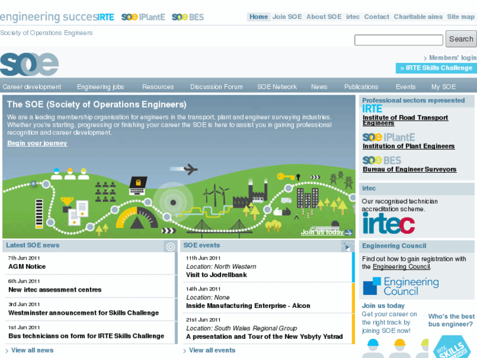This screenshot has width=477, height=358.
Task: Open Members' login link
Action: tap(452, 58)
